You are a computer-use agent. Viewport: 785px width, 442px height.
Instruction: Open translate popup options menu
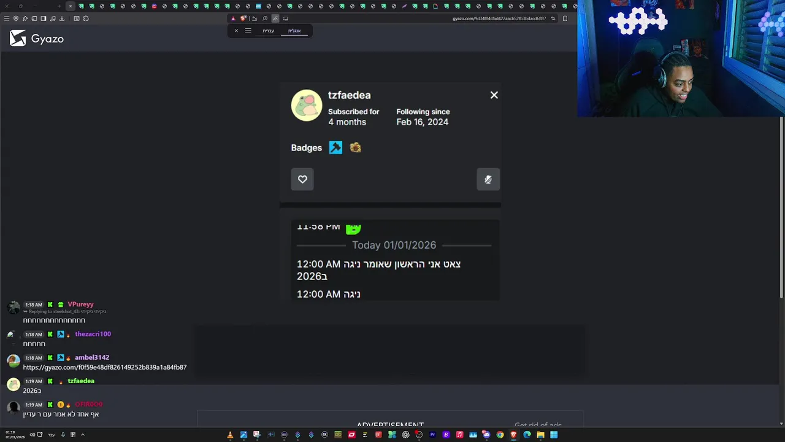pyautogui.click(x=248, y=31)
